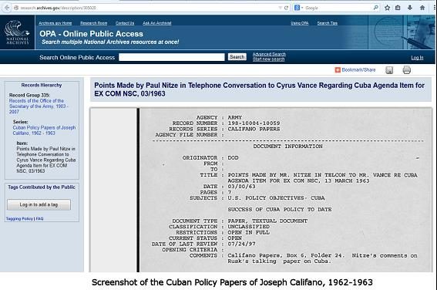Open the Advanced Search link

(269, 54)
